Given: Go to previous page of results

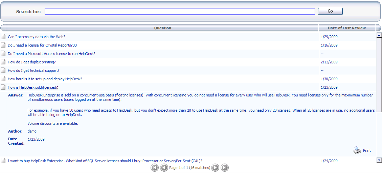Looking at the screenshot, I should tap(164, 168).
